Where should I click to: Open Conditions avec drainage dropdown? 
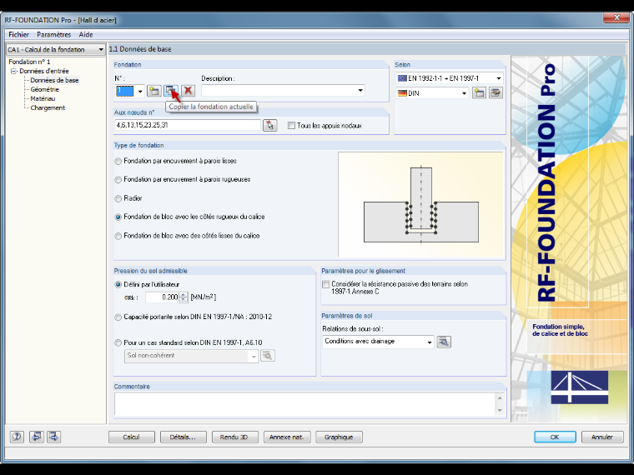click(429, 342)
